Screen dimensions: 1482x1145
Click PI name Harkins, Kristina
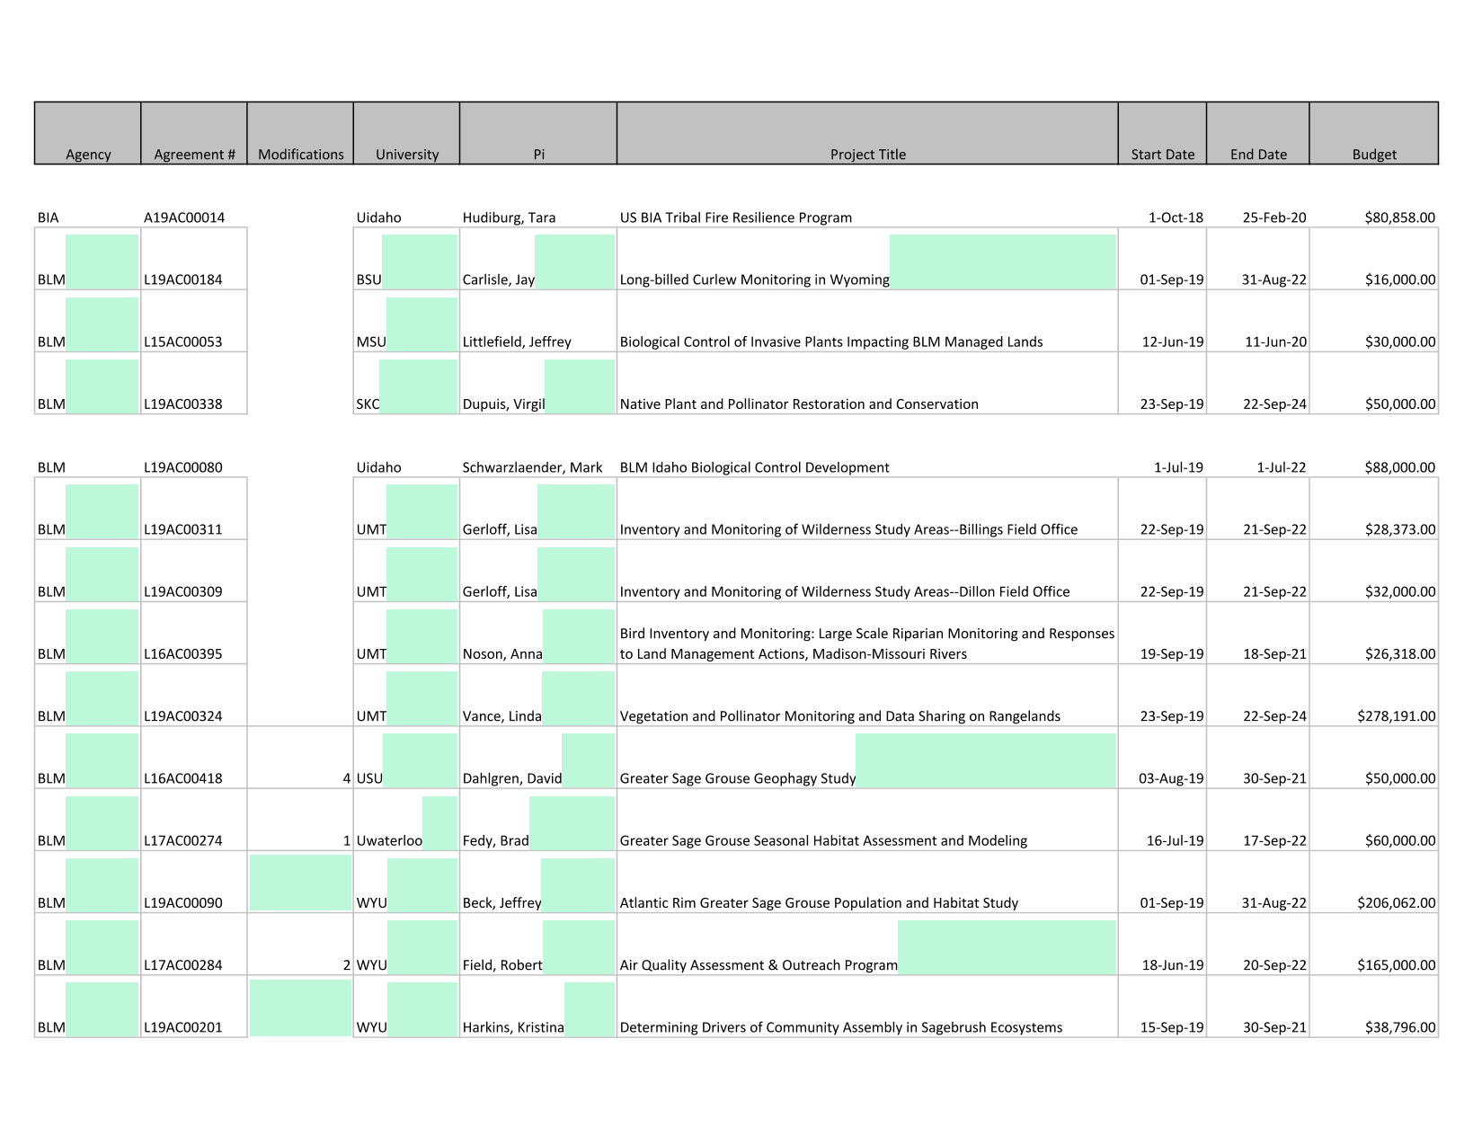pos(513,1027)
